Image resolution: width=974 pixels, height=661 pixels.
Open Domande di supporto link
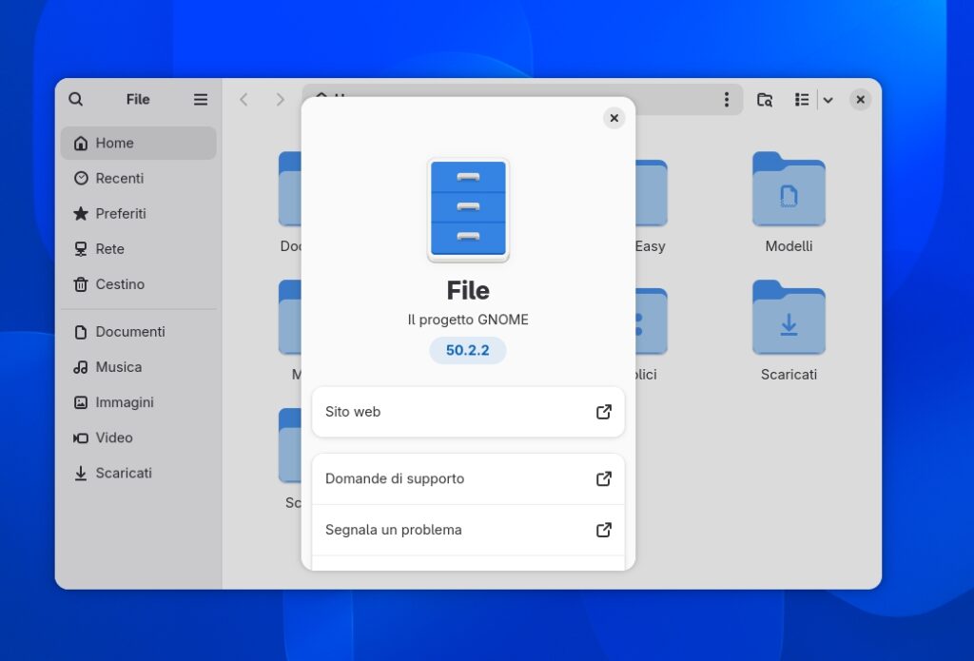(468, 479)
